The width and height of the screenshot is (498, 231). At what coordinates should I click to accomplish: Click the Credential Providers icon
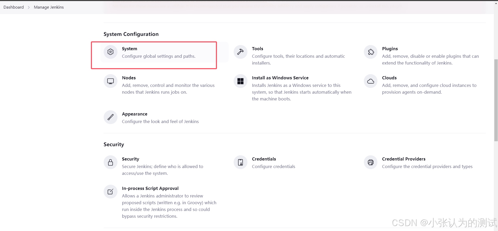point(371,162)
